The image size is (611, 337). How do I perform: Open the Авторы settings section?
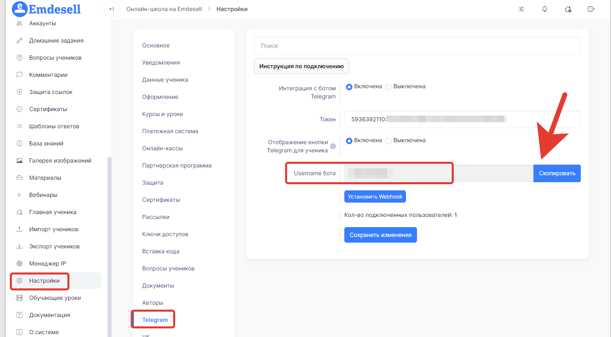coord(153,303)
